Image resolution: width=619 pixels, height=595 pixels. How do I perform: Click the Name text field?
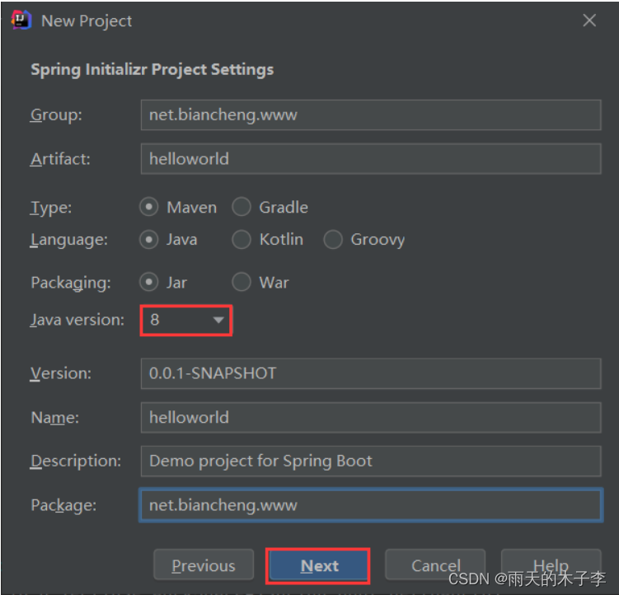(371, 417)
